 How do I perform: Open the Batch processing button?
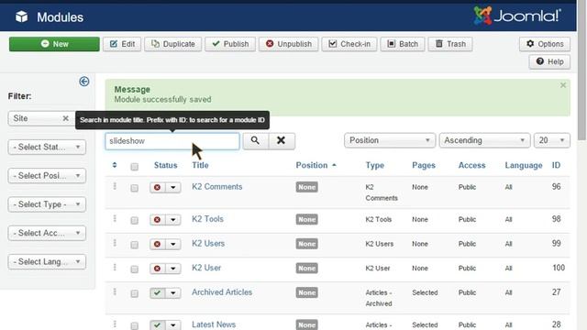pyautogui.click(x=403, y=44)
